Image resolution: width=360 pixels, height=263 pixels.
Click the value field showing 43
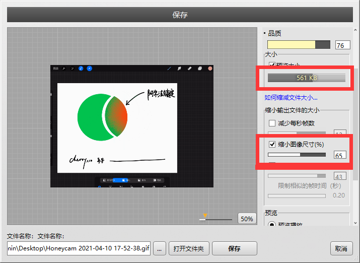tap(340, 176)
